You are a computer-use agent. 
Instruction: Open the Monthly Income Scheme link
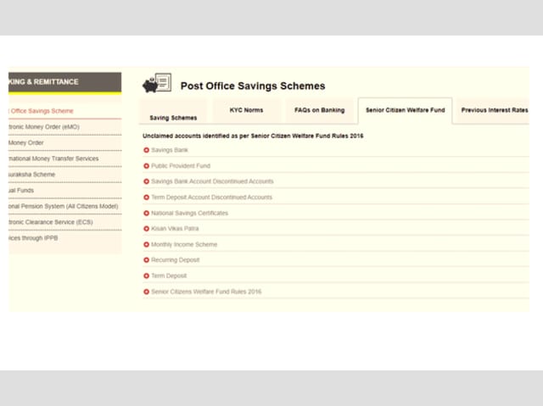[x=184, y=244]
